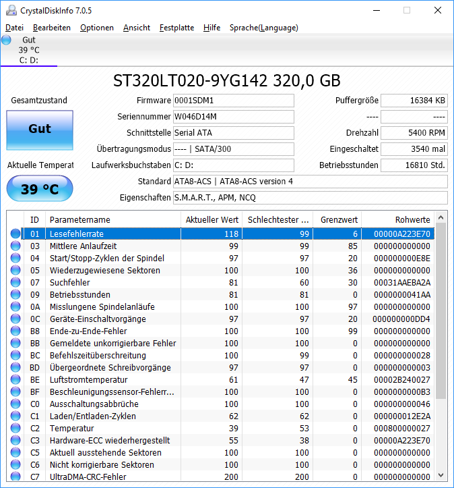This screenshot has height=488, width=454.
Task: Select the Suchfehler parameter name
Action: coord(70,282)
